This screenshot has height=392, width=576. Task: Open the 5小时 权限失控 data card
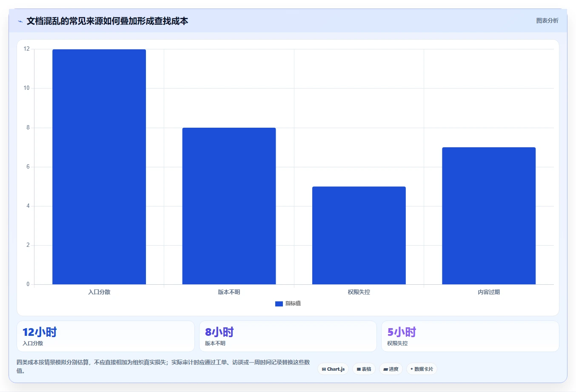470,336
